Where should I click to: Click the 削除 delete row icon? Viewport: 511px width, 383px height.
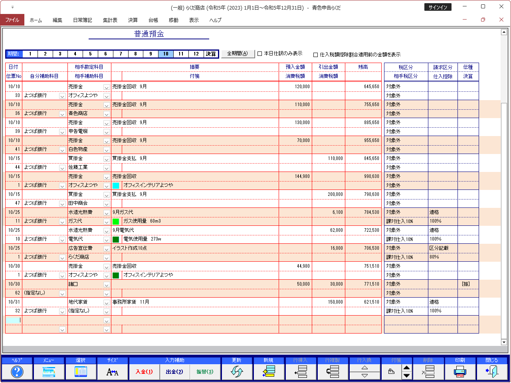tap(428, 372)
